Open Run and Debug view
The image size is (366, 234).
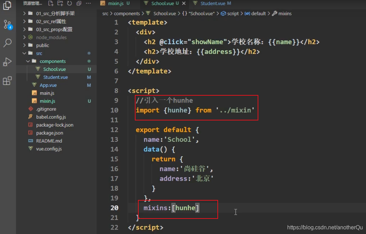7,62
